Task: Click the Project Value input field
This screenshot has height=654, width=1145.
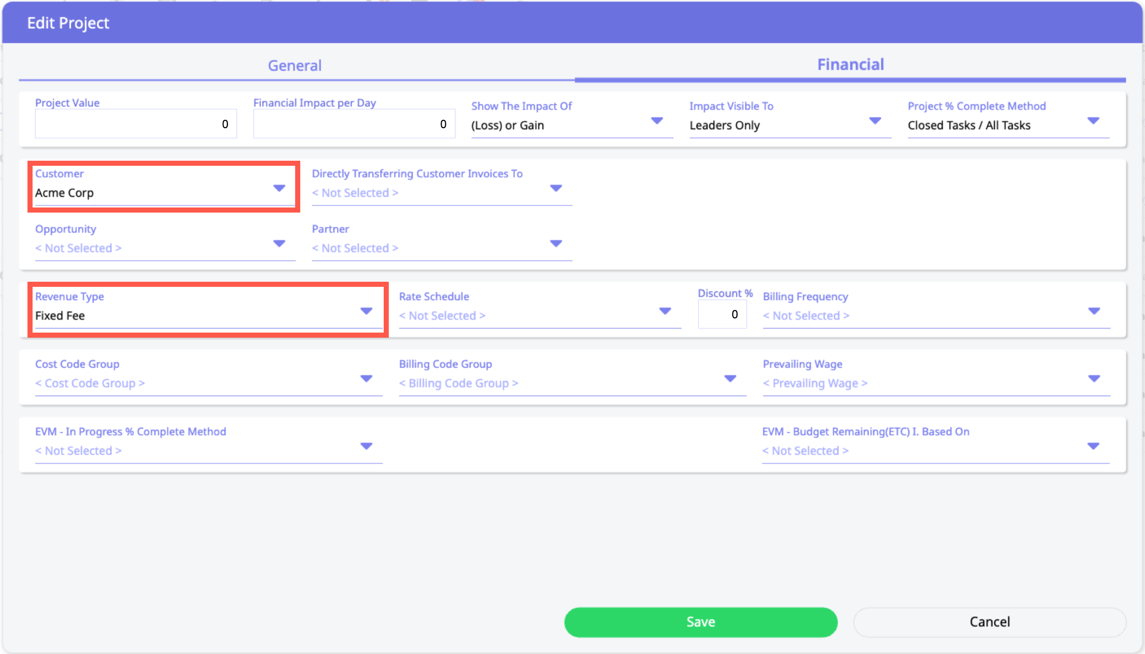Action: [135, 124]
